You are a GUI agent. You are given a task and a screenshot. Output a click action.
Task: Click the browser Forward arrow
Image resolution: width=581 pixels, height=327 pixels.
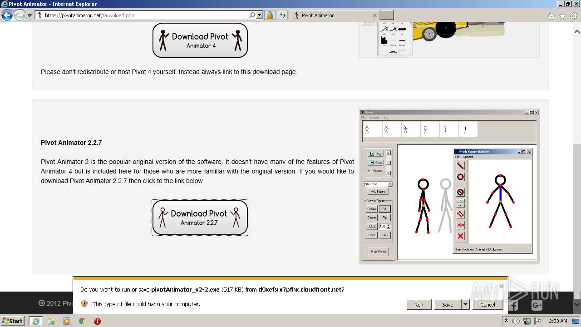pos(20,15)
